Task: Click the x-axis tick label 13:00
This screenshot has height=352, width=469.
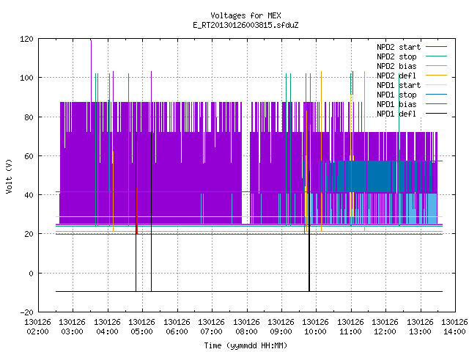Action: (420, 332)
